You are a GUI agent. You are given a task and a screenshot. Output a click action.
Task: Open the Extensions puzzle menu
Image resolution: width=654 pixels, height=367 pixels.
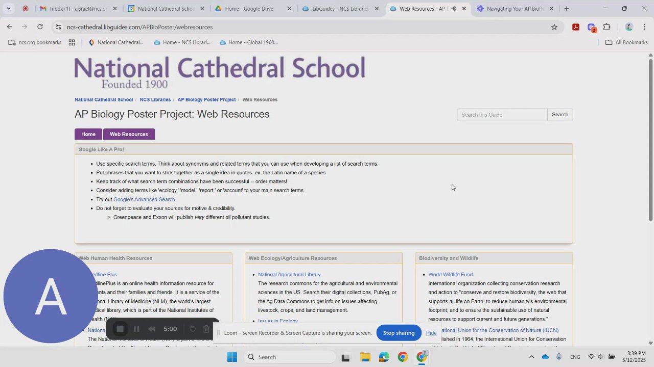(x=607, y=27)
